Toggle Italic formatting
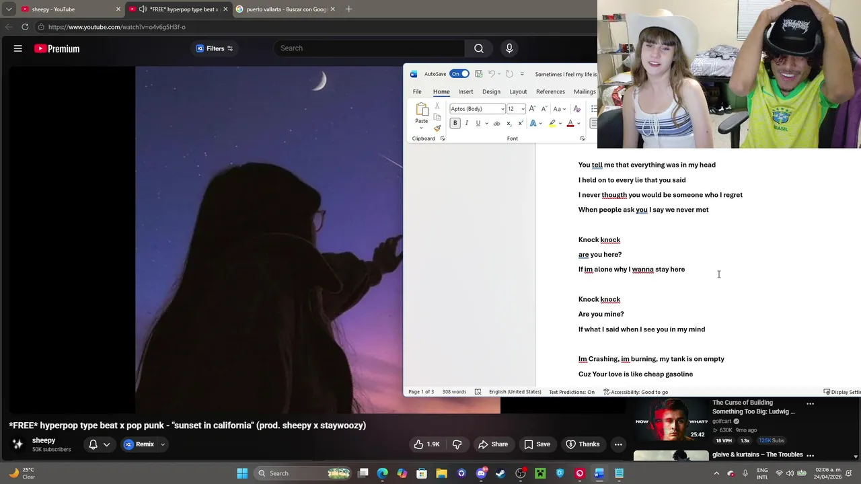Screen dimensions: 861x484 (467, 124)
